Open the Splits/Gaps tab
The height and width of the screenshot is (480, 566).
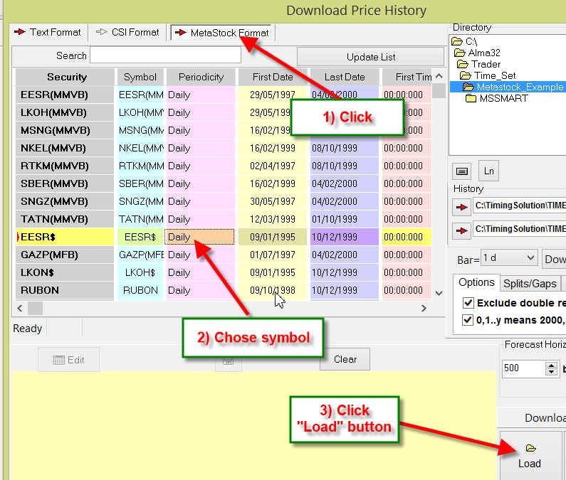pyautogui.click(x=530, y=283)
